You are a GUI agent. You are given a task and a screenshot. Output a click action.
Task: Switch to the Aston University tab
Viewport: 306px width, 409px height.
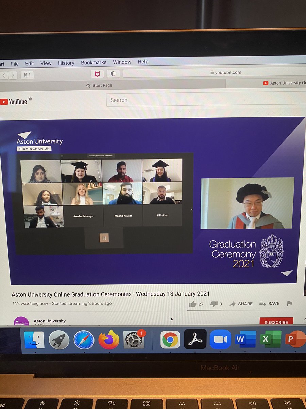(x=267, y=83)
